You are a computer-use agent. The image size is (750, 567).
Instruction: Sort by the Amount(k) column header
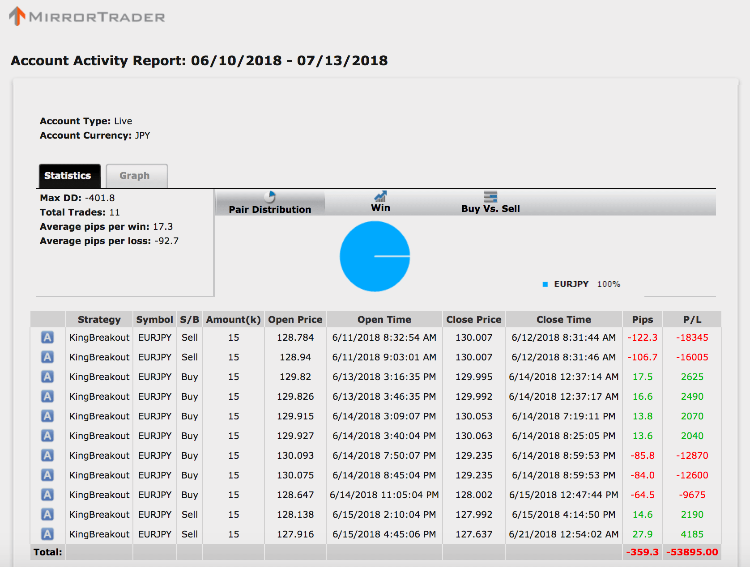click(x=234, y=319)
